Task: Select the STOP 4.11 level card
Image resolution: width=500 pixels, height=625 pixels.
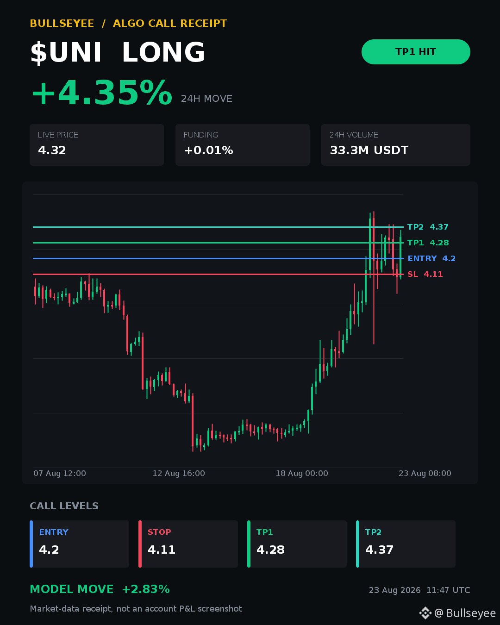Action: (188, 544)
